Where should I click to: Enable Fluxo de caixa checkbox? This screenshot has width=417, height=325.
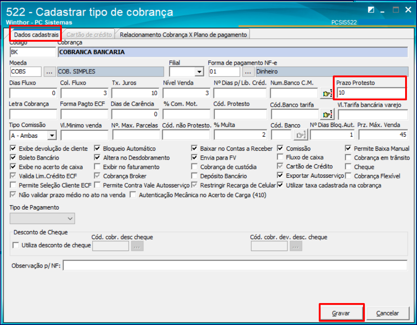[x=280, y=157]
